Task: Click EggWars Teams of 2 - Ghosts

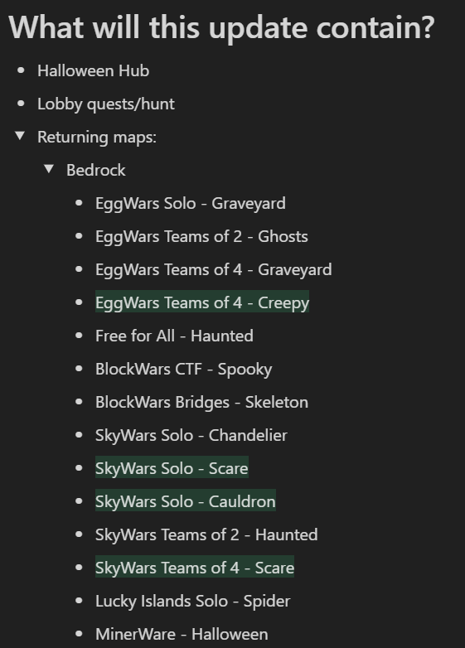Action: pyautogui.click(x=201, y=236)
